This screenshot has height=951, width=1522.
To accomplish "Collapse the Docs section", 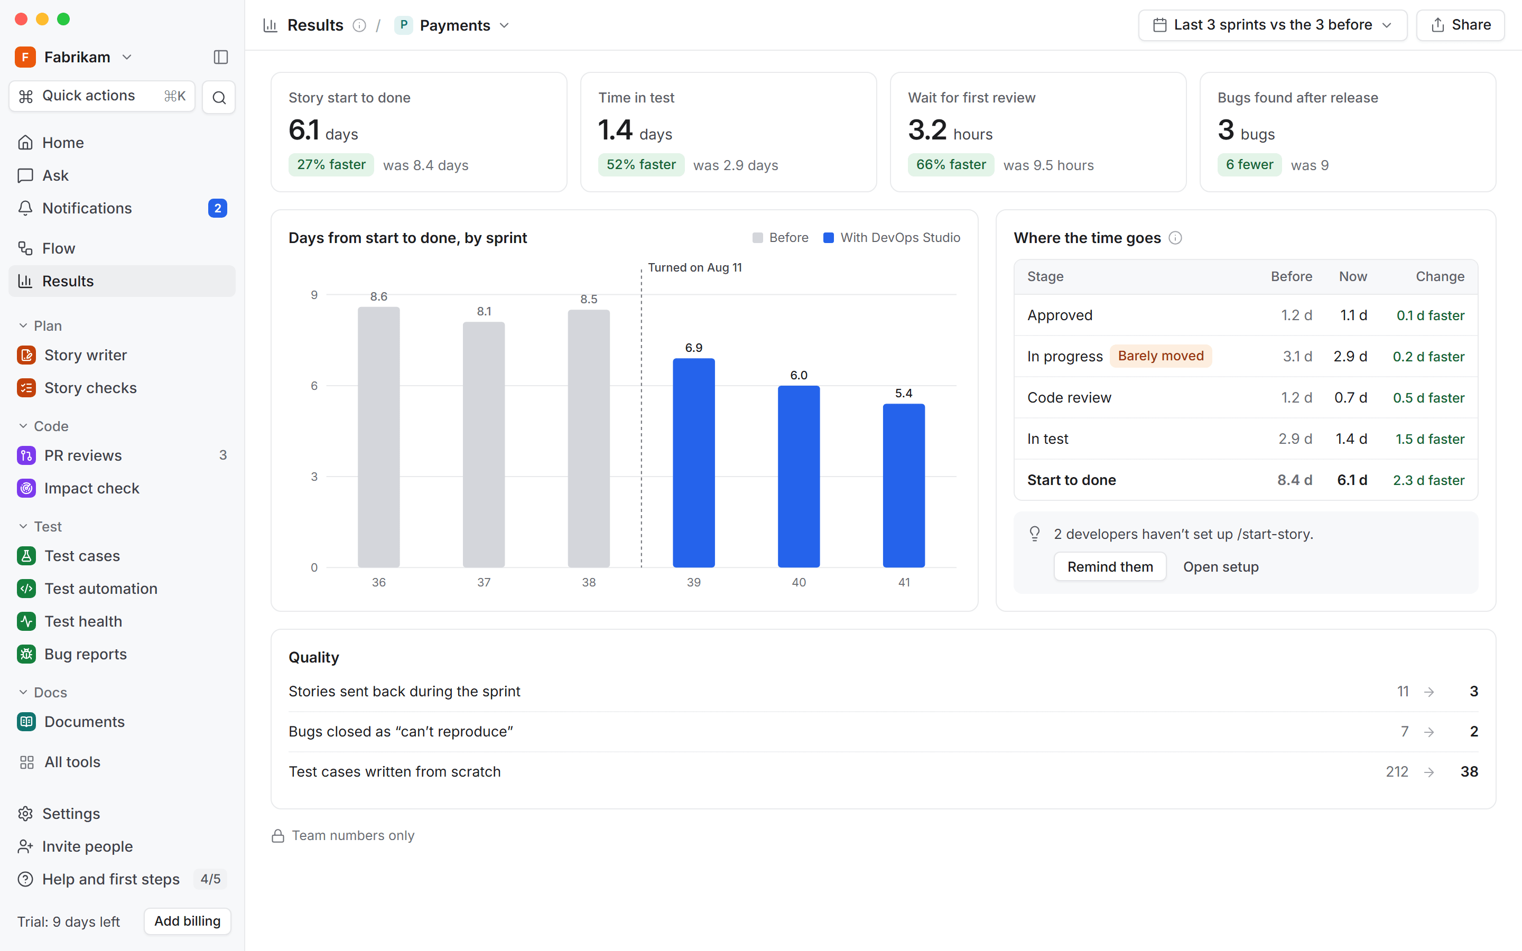I will (42, 693).
